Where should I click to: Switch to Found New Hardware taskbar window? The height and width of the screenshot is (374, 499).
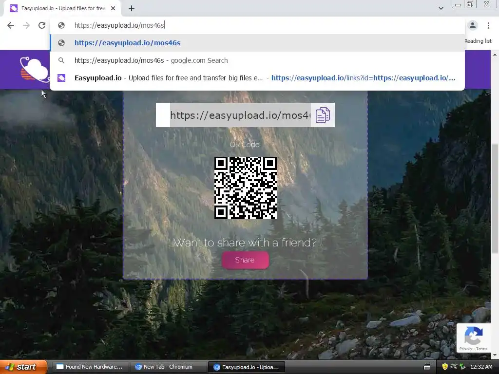[90, 367]
